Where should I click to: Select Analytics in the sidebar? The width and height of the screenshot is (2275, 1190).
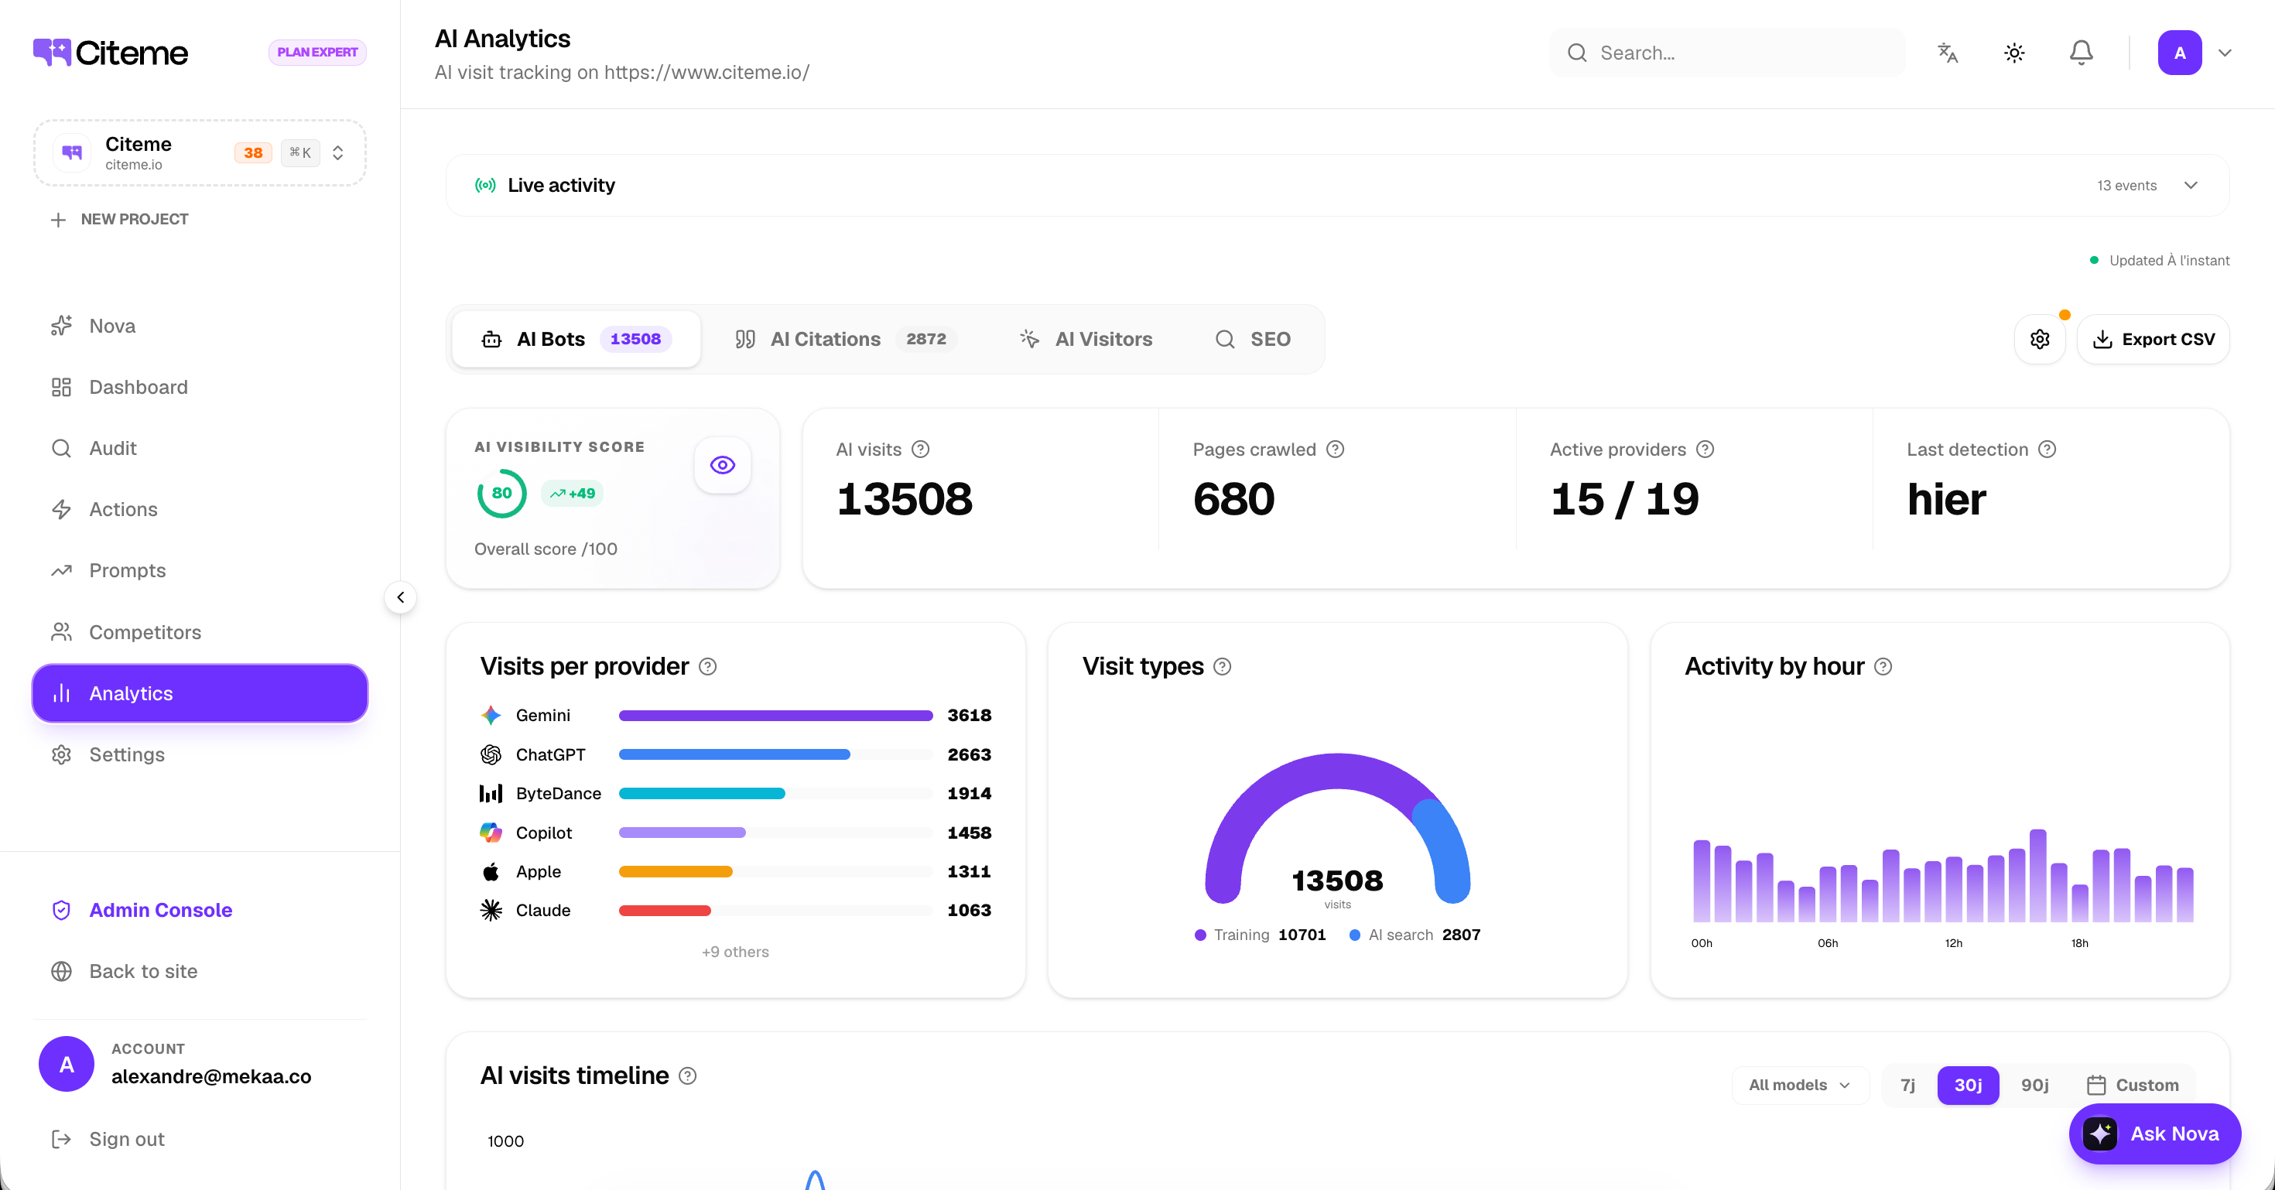click(x=200, y=693)
